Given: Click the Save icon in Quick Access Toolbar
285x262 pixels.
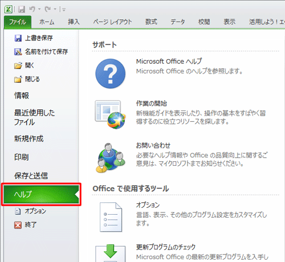Looking at the screenshot, I should [x=22, y=9].
